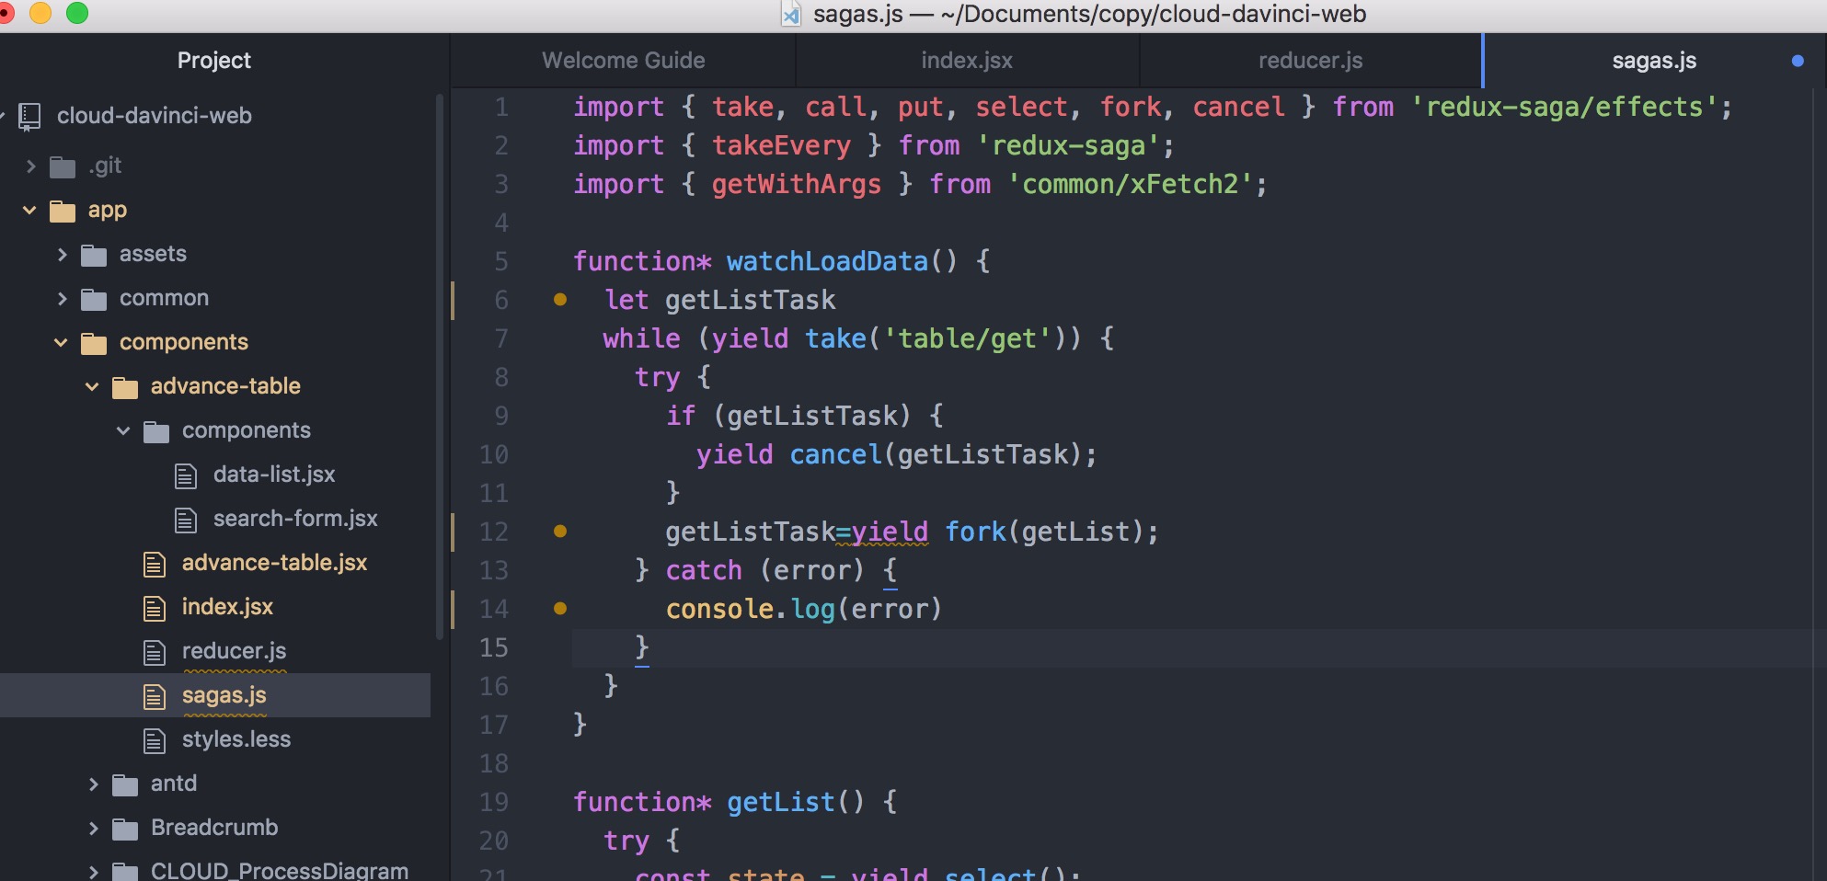The height and width of the screenshot is (881, 1827).
Task: Select the sagas.js editor tab
Action: (x=1654, y=61)
